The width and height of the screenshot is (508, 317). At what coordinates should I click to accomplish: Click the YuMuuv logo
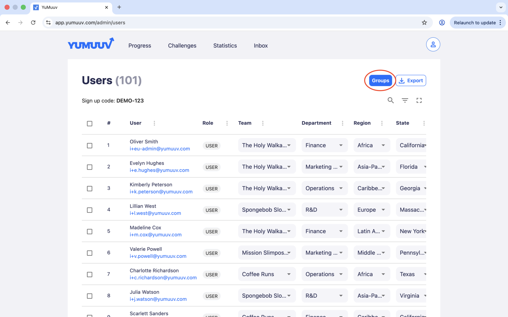pos(91,44)
